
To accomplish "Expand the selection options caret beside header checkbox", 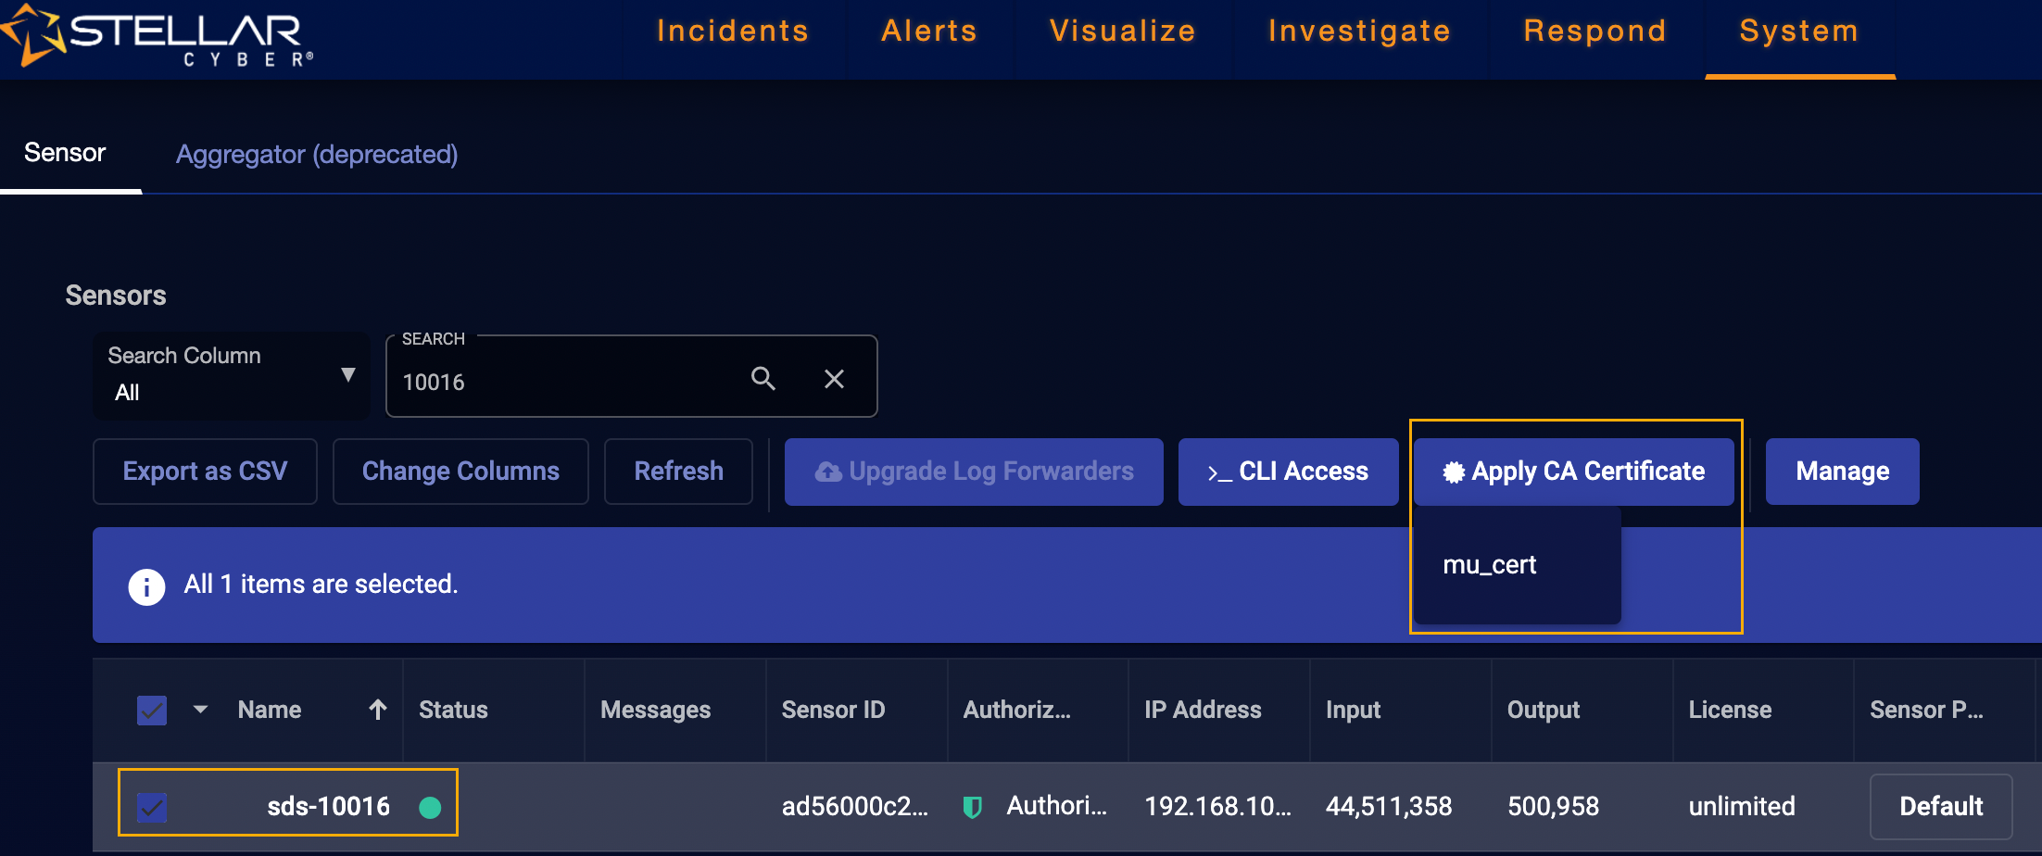I will [200, 710].
